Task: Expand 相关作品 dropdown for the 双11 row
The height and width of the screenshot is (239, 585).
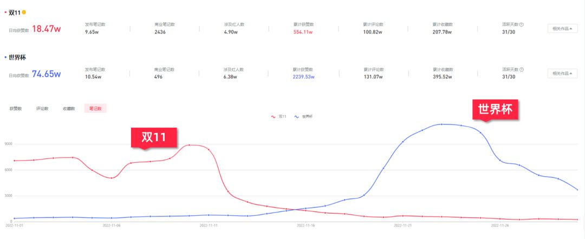Action: [x=562, y=29]
